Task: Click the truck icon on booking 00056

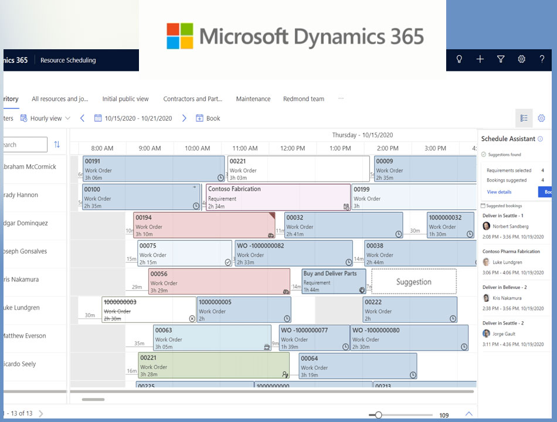Action: click(286, 292)
